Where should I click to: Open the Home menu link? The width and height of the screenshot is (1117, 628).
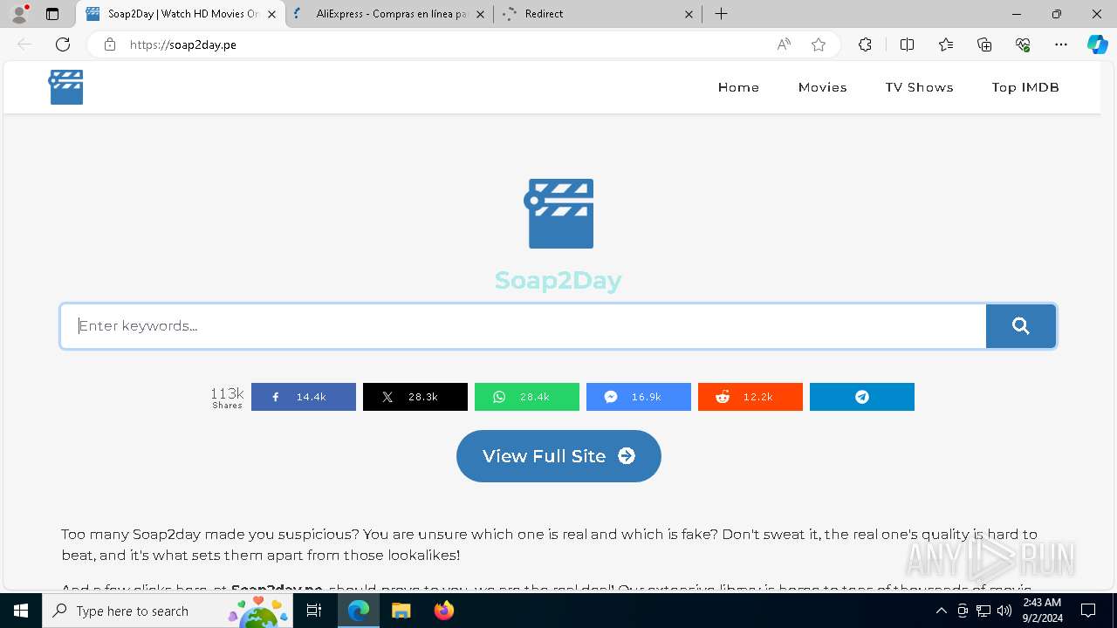click(738, 87)
